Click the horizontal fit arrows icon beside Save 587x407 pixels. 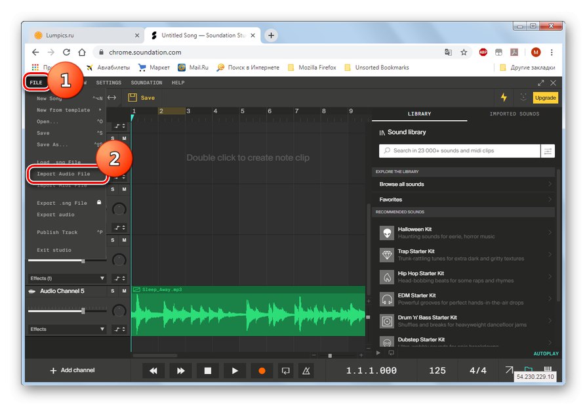(111, 97)
